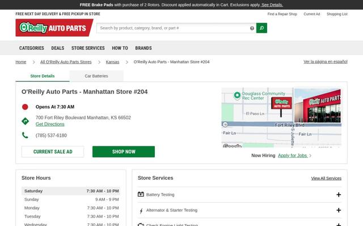Open the Find a Repair Shop link

282,14
